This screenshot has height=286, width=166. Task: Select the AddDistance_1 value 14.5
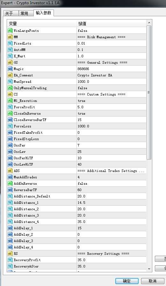(x=81, y=203)
